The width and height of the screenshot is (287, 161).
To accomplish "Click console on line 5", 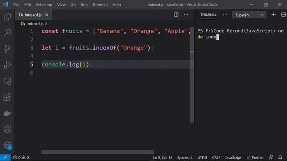I will 53,64.
